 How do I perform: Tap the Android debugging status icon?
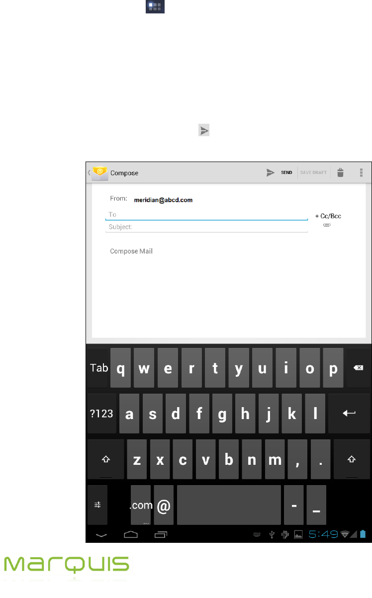[x=285, y=535]
